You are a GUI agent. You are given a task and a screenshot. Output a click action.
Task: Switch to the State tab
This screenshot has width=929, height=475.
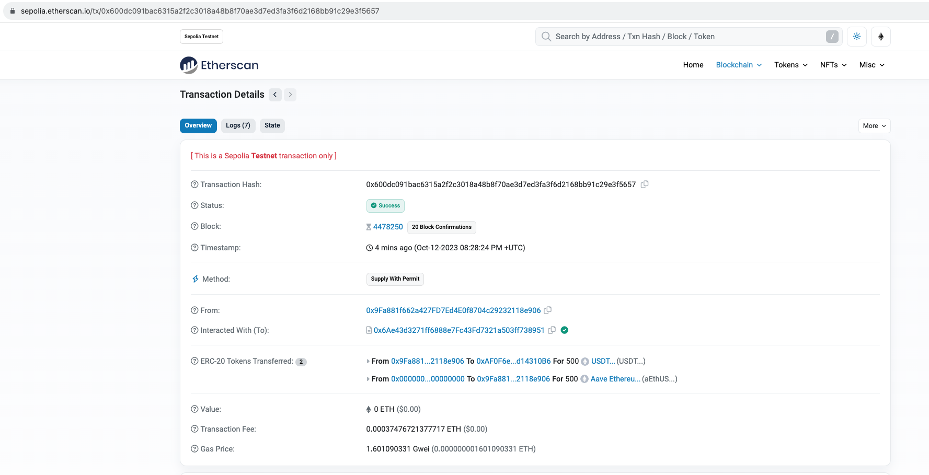[272, 125]
